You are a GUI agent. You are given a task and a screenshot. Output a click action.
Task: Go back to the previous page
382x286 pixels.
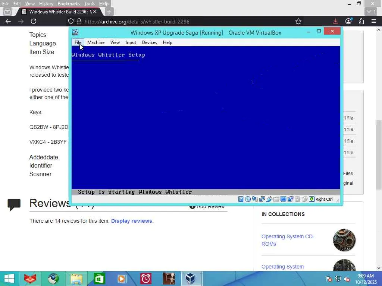[8, 21]
